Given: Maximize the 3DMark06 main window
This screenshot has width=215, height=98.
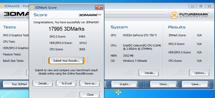Looking at the screenshot, I should [201, 6].
